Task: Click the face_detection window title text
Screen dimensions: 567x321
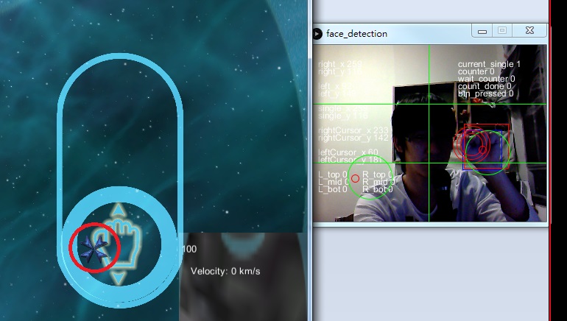Action: pyautogui.click(x=356, y=33)
